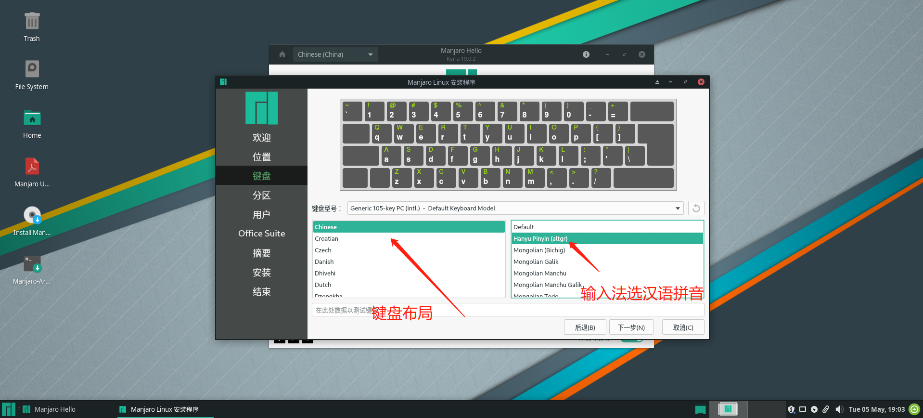The image size is (923, 418).
Task: Open the keyboard model dropdown
Action: [515, 208]
